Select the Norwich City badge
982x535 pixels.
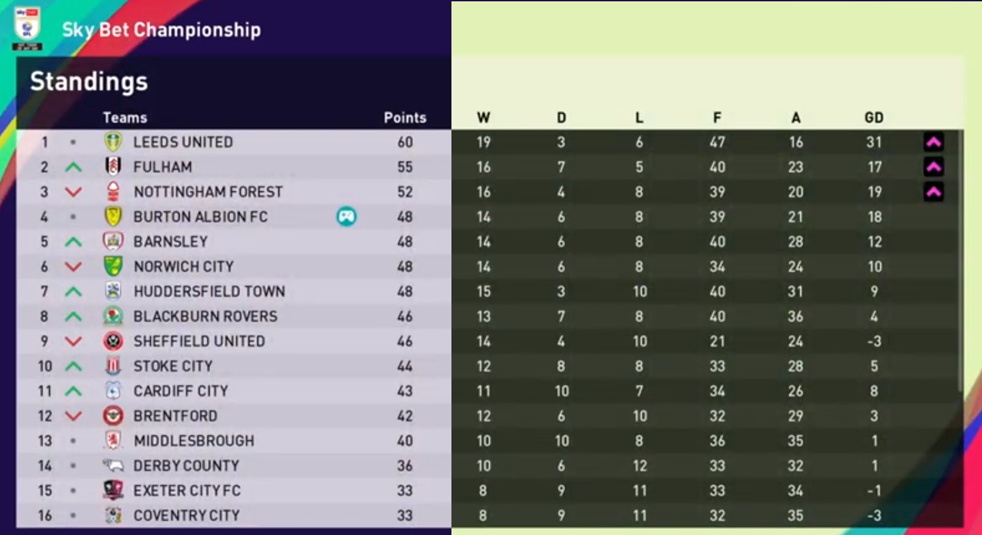tap(113, 267)
